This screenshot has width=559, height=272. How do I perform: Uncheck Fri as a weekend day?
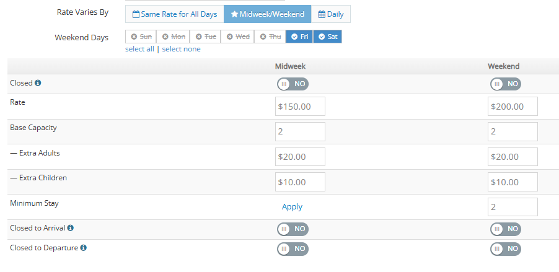point(299,37)
